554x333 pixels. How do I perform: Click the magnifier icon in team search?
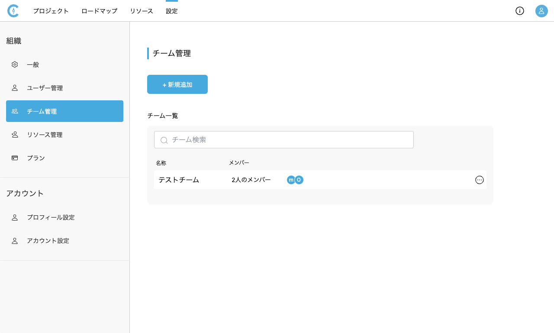[x=164, y=140]
